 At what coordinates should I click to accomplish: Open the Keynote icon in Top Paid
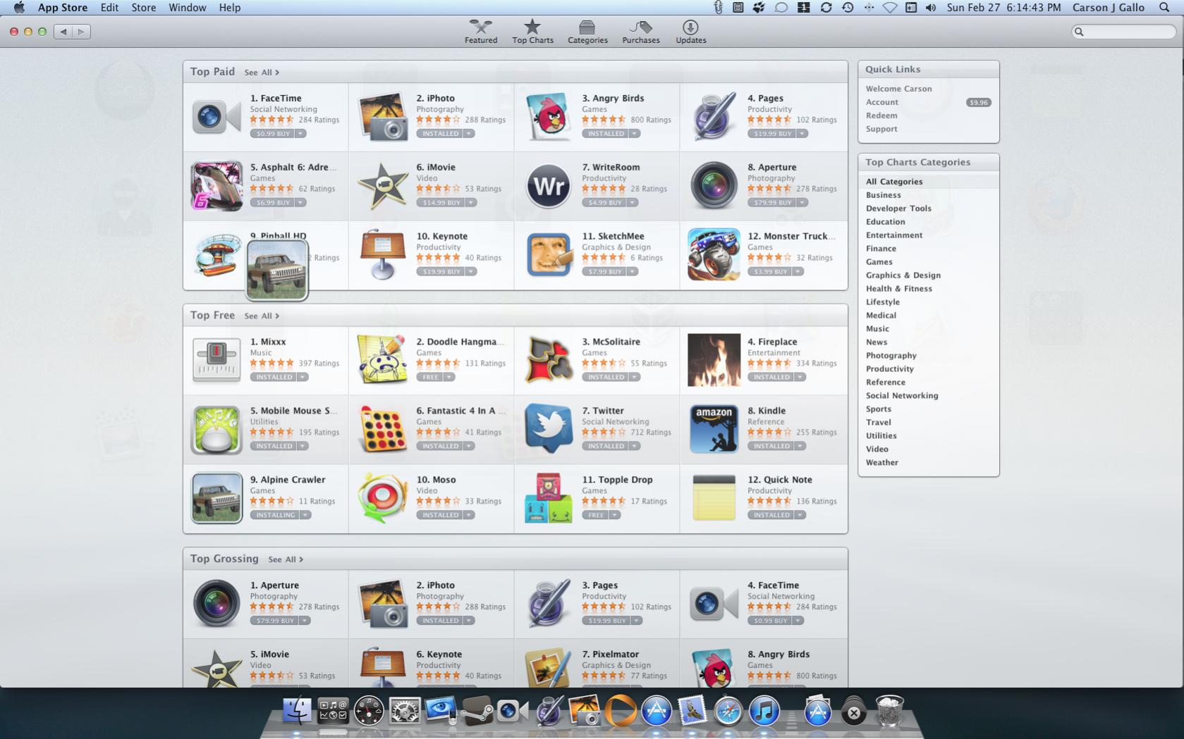click(x=383, y=254)
